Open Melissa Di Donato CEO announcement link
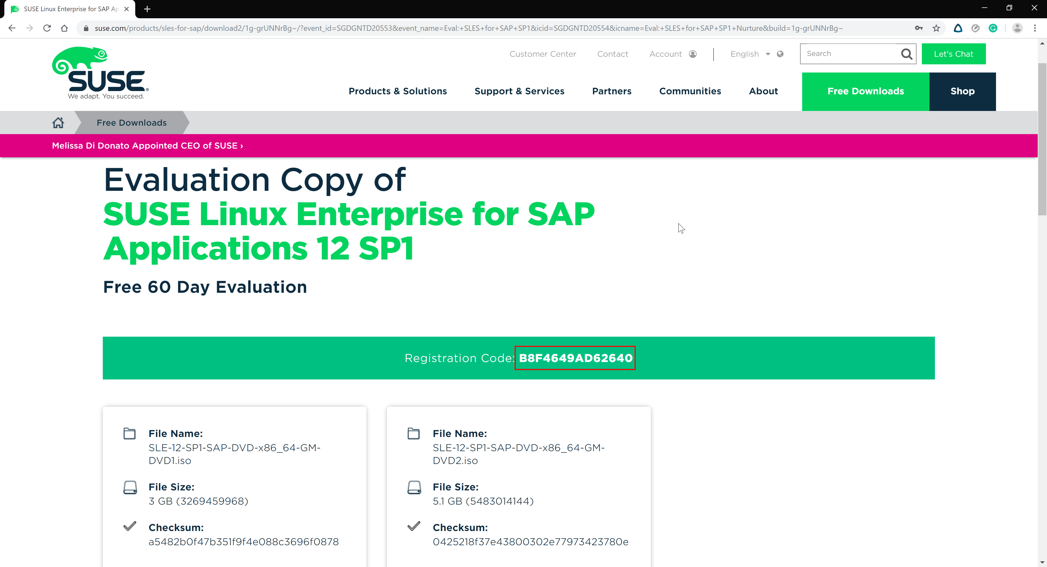This screenshot has height=567, width=1047. click(x=147, y=146)
